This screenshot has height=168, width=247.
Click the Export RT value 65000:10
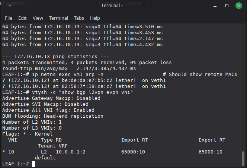click(211, 152)
